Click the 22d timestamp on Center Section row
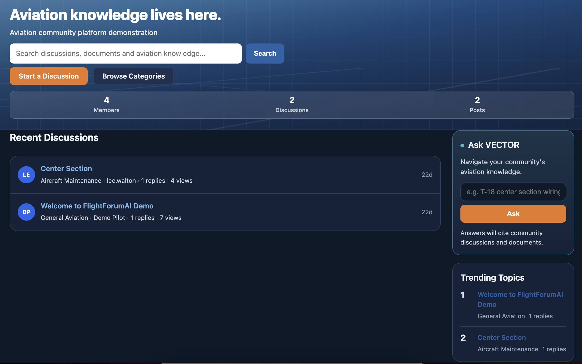582x364 pixels. point(427,175)
